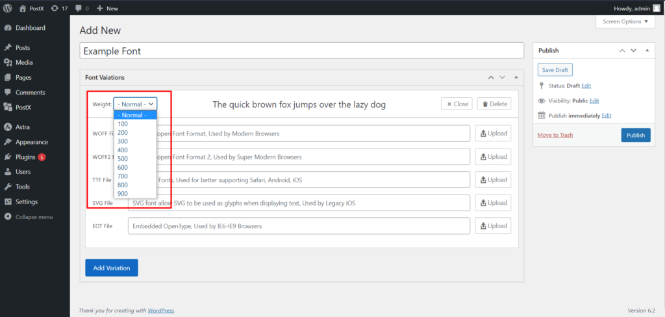Click the WordPress logo in admin bar

click(8, 8)
